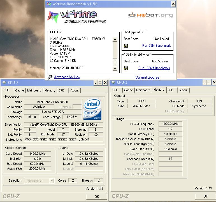Click the save icon beside Run 1024M Benchmark
Image resolution: width=216 pixels, height=202 pixels.
(x=126, y=68)
